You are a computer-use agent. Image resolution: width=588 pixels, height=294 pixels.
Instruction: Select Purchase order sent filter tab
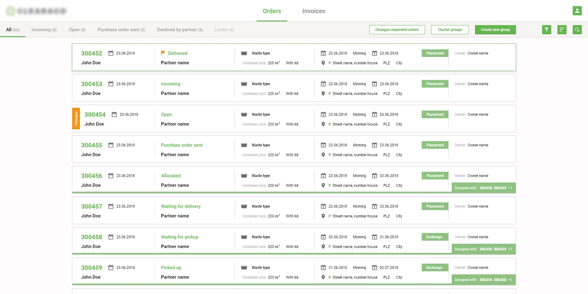121,30
